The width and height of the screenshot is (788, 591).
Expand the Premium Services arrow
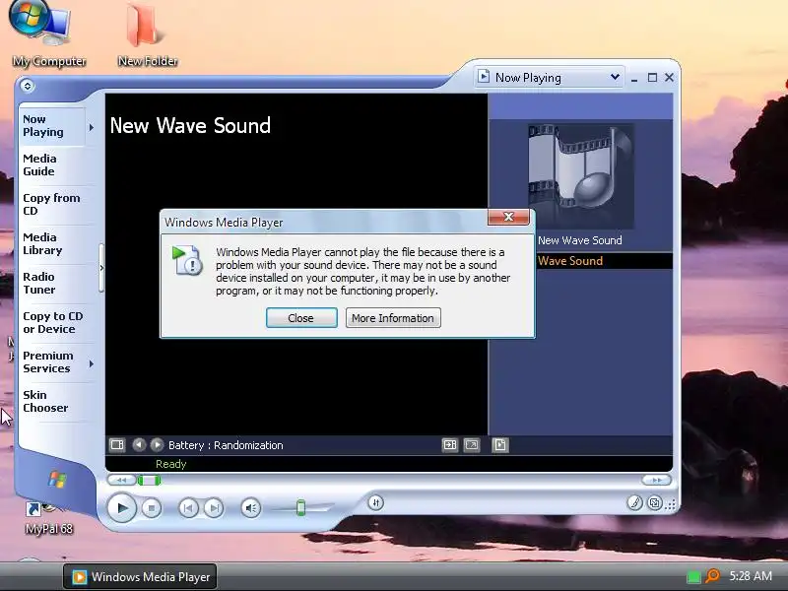coord(92,363)
